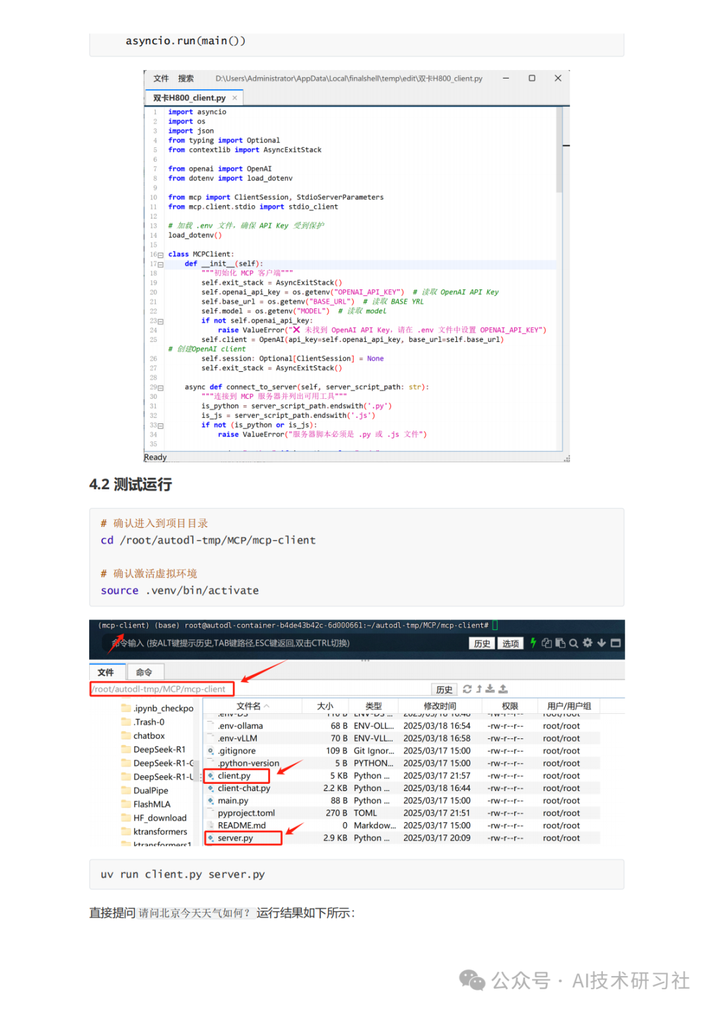713x1009 pixels.
Task: Click the paste icon in the terminal toolbar
Action: 559,643
